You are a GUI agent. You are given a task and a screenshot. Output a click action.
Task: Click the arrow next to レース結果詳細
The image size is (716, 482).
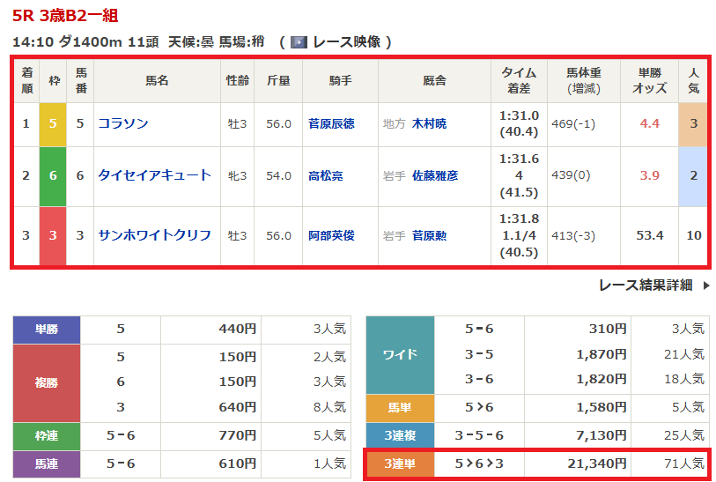pos(705,285)
